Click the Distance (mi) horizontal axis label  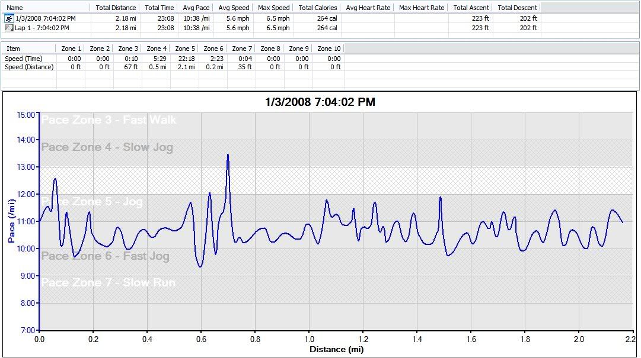[x=336, y=350]
